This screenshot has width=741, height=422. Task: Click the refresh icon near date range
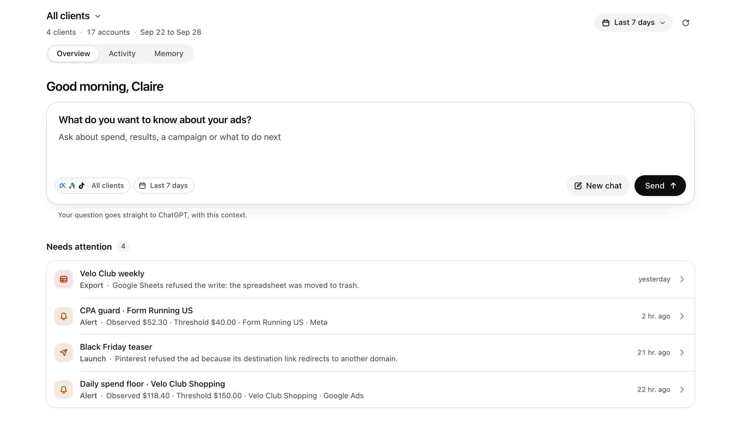click(685, 23)
